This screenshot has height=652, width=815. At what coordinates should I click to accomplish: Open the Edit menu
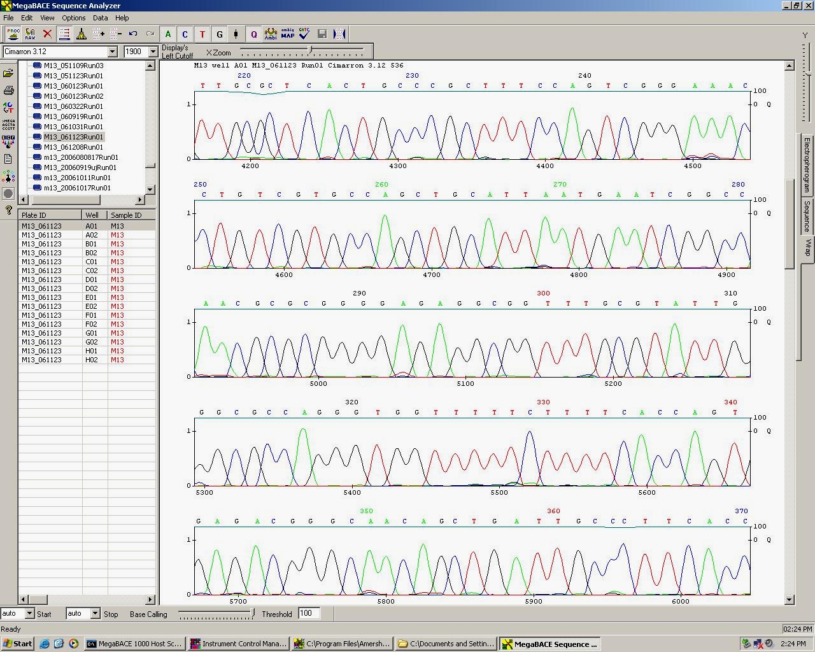point(27,18)
